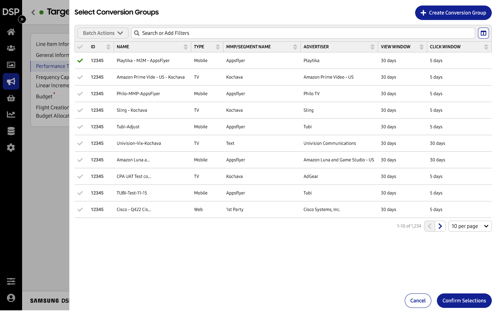Click 'Univision Communications' advertiser cell
The height and width of the screenshot is (311, 498).
pyautogui.click(x=330, y=143)
